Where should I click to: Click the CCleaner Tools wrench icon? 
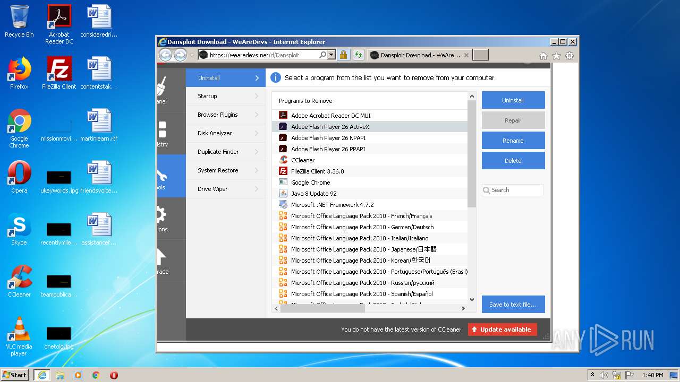[161, 174]
